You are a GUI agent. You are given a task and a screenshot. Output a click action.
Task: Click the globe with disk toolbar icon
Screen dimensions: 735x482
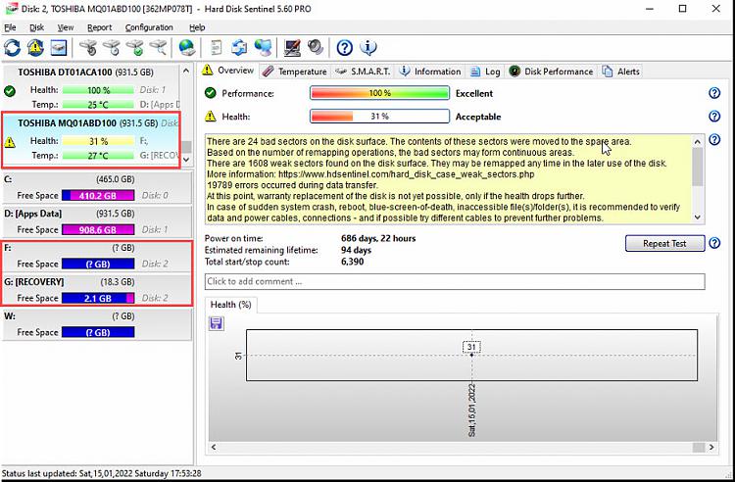(x=187, y=47)
